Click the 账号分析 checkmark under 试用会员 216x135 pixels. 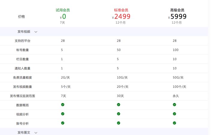pyautogui.click(x=63, y=123)
